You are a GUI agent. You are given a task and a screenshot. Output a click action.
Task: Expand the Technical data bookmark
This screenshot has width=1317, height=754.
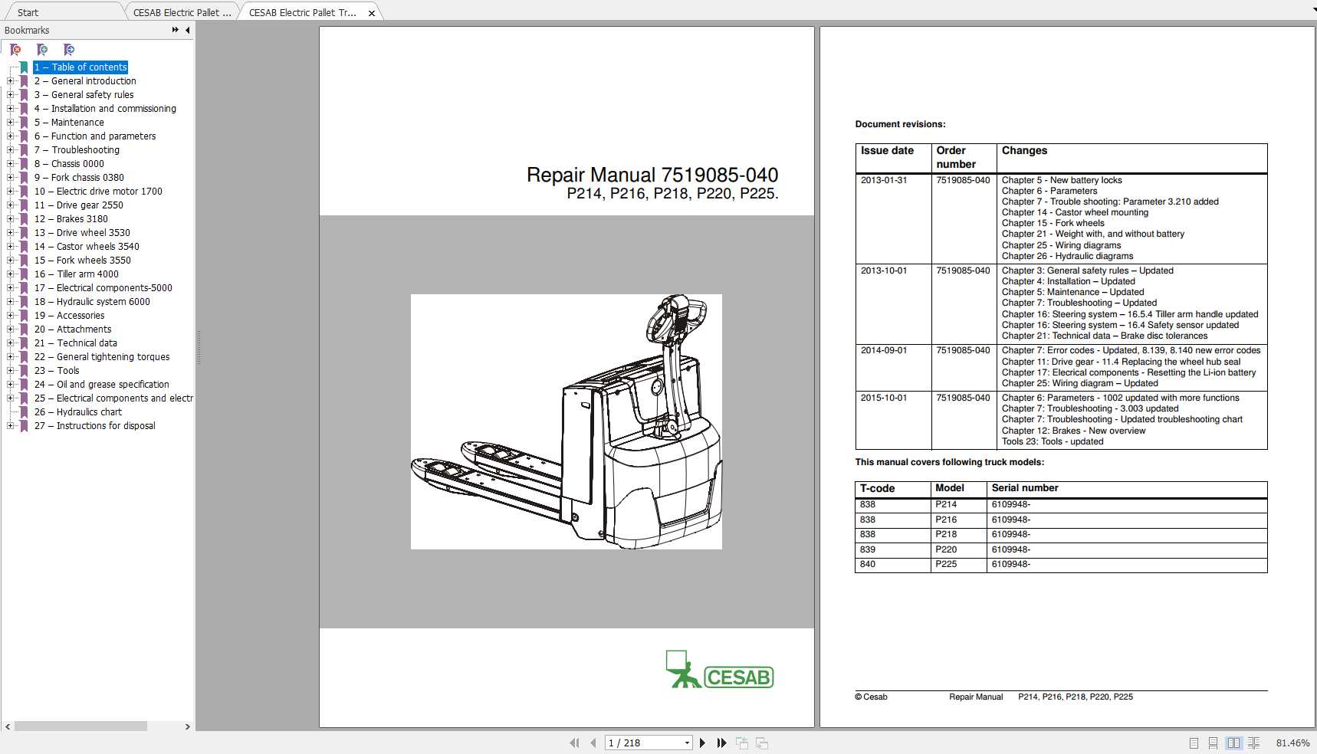coord(11,343)
